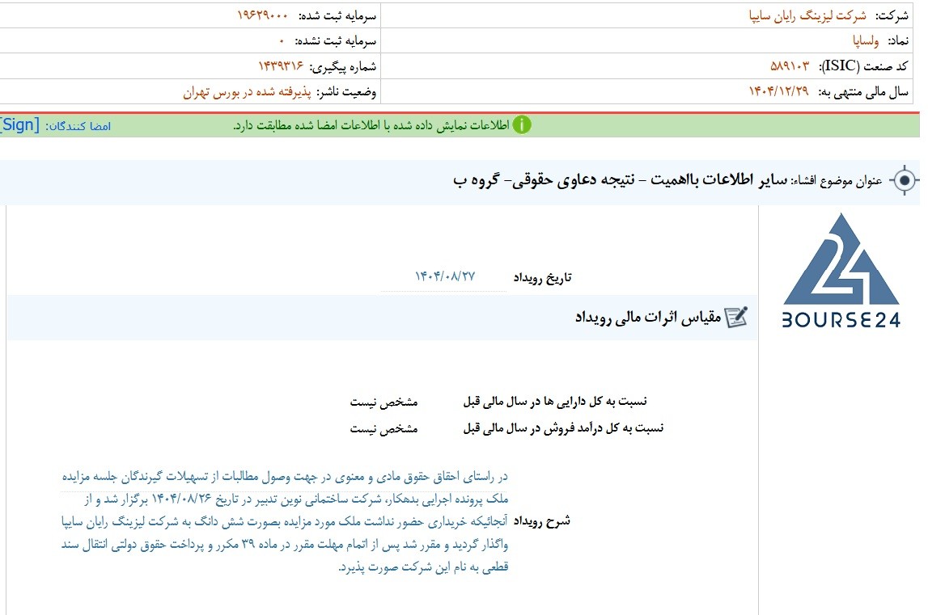Click the شماره پیگیری label

point(343,67)
